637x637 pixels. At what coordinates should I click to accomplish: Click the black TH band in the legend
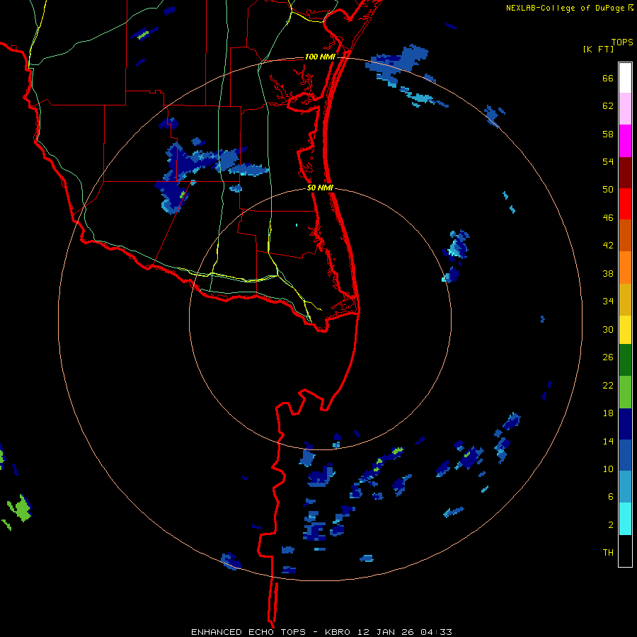point(625,551)
